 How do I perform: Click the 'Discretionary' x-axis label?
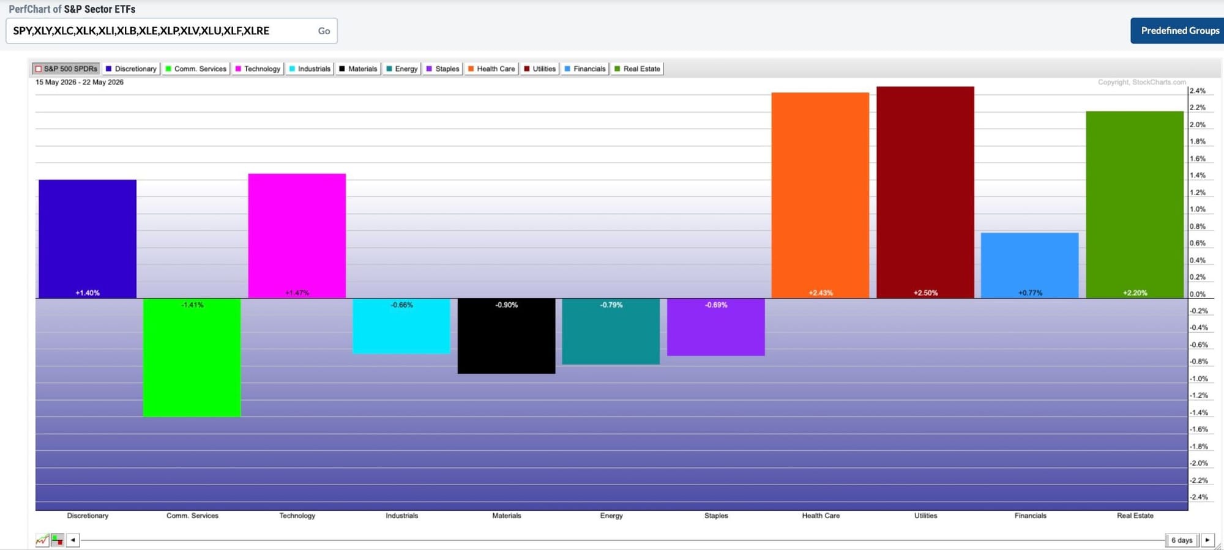coord(88,516)
